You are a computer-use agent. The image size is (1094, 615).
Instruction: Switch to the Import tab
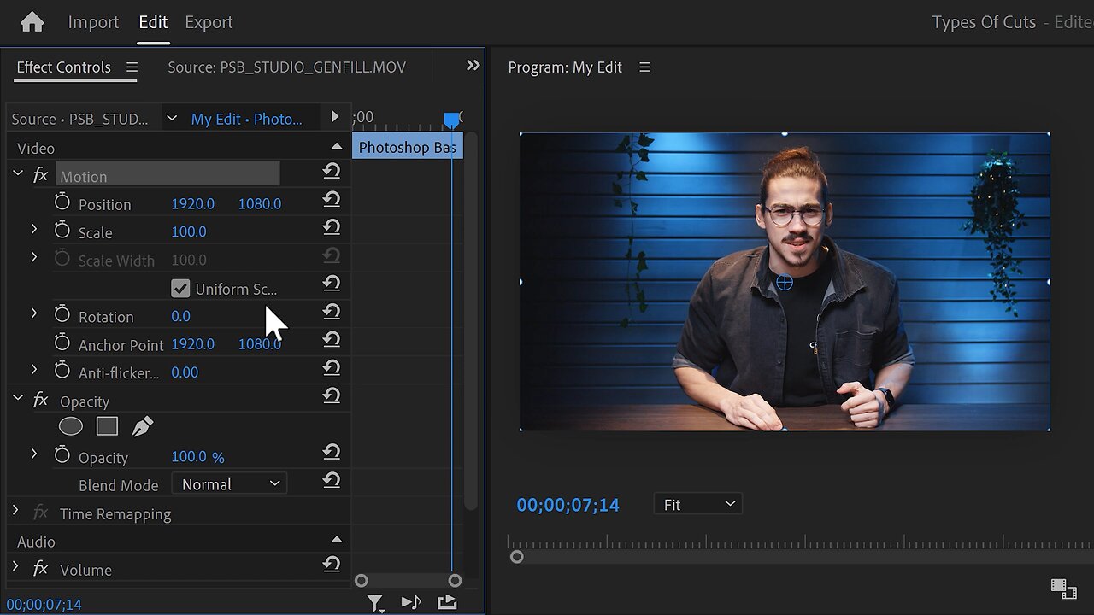pyautogui.click(x=92, y=22)
